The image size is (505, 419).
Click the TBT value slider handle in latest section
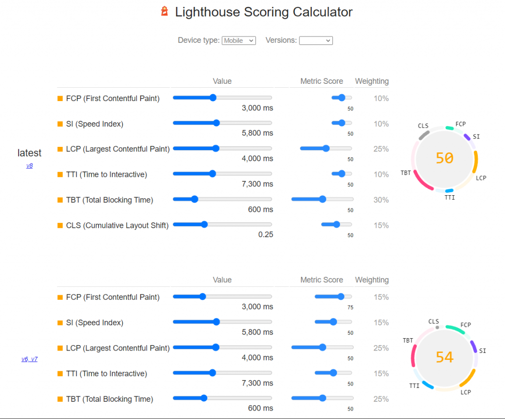(194, 199)
